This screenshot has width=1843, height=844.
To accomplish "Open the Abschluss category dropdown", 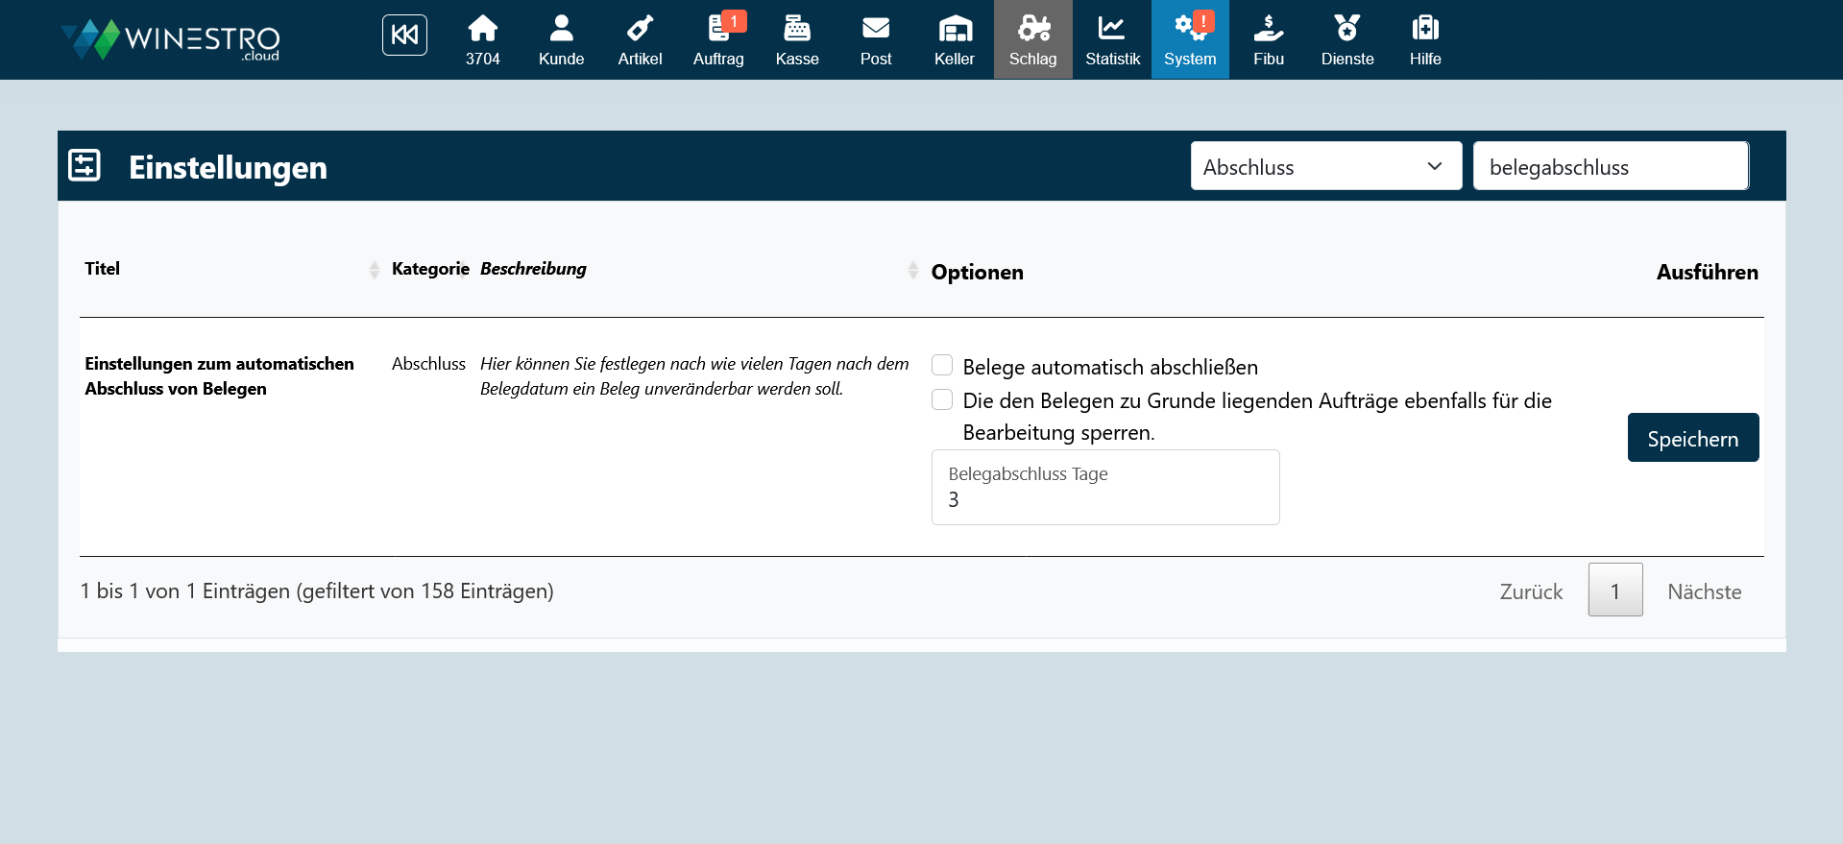I will point(1325,166).
